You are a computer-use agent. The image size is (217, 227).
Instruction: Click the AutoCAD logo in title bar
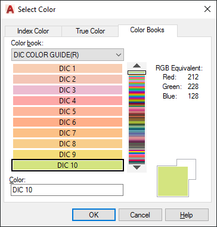10,10
